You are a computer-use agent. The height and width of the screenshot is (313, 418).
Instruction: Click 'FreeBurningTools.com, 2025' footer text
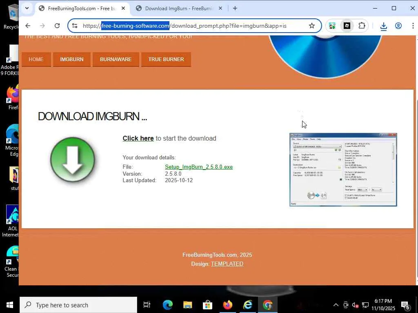(x=217, y=255)
